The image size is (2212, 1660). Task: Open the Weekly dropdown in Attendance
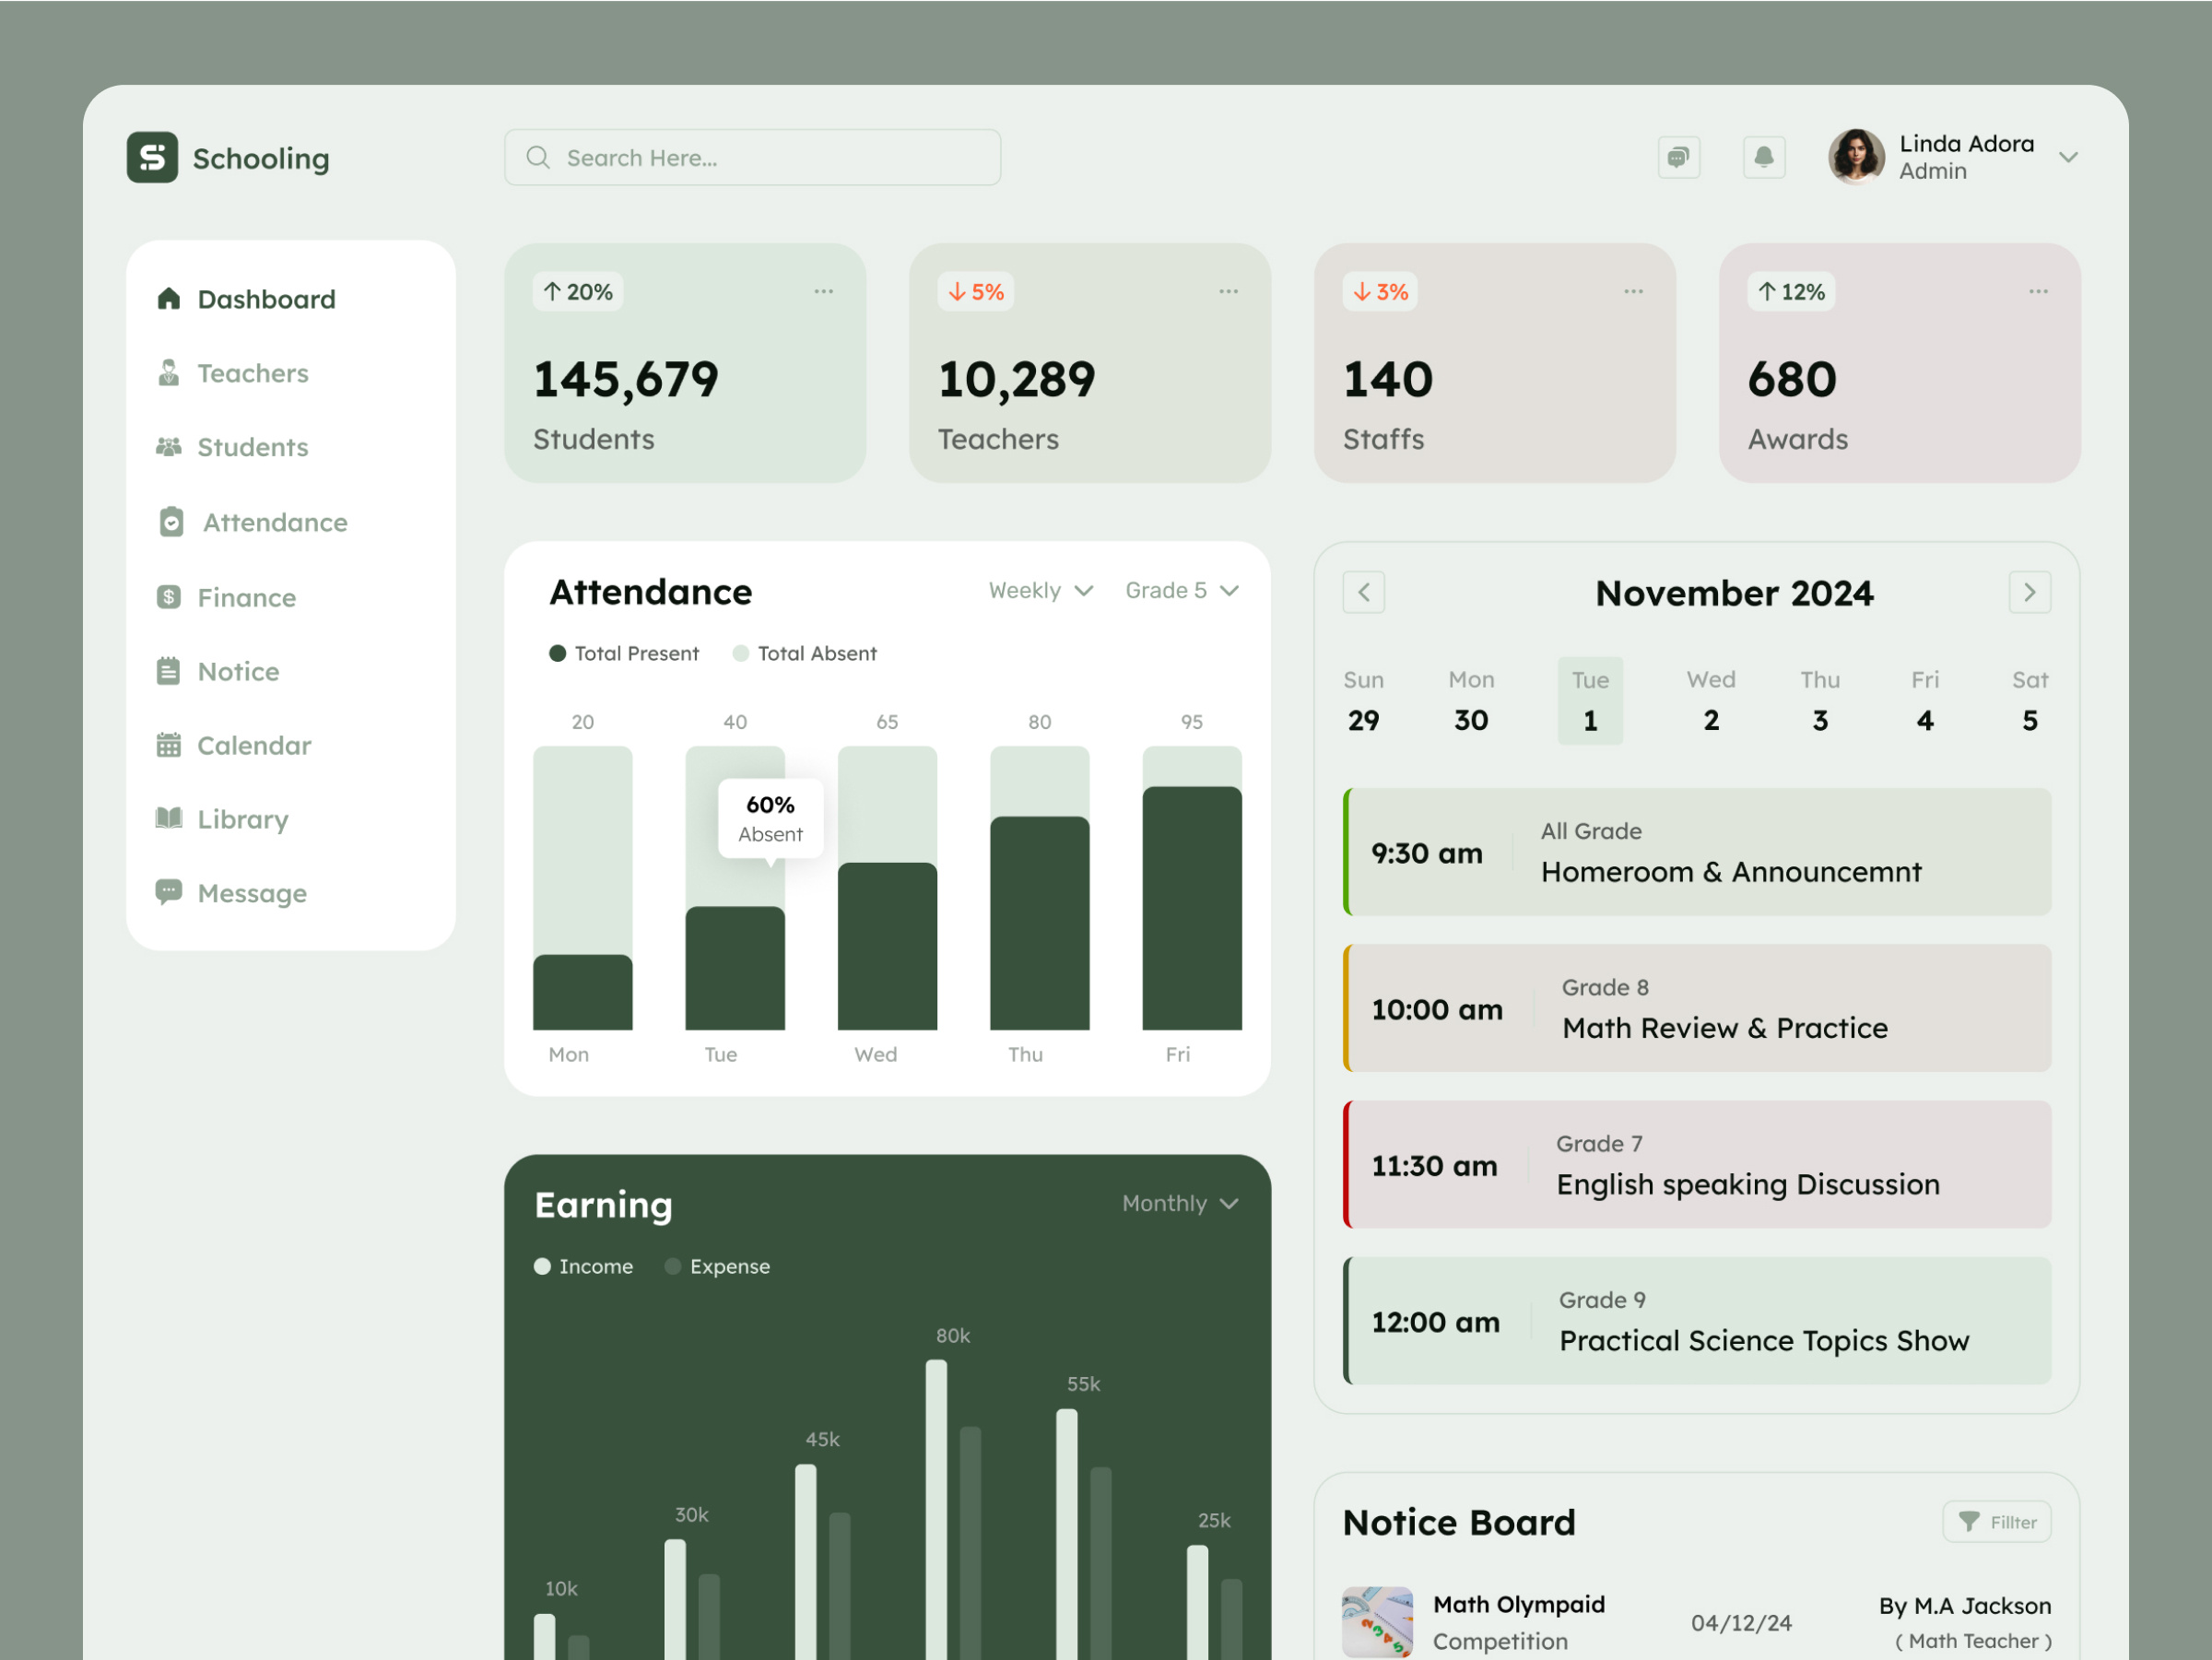(1041, 590)
